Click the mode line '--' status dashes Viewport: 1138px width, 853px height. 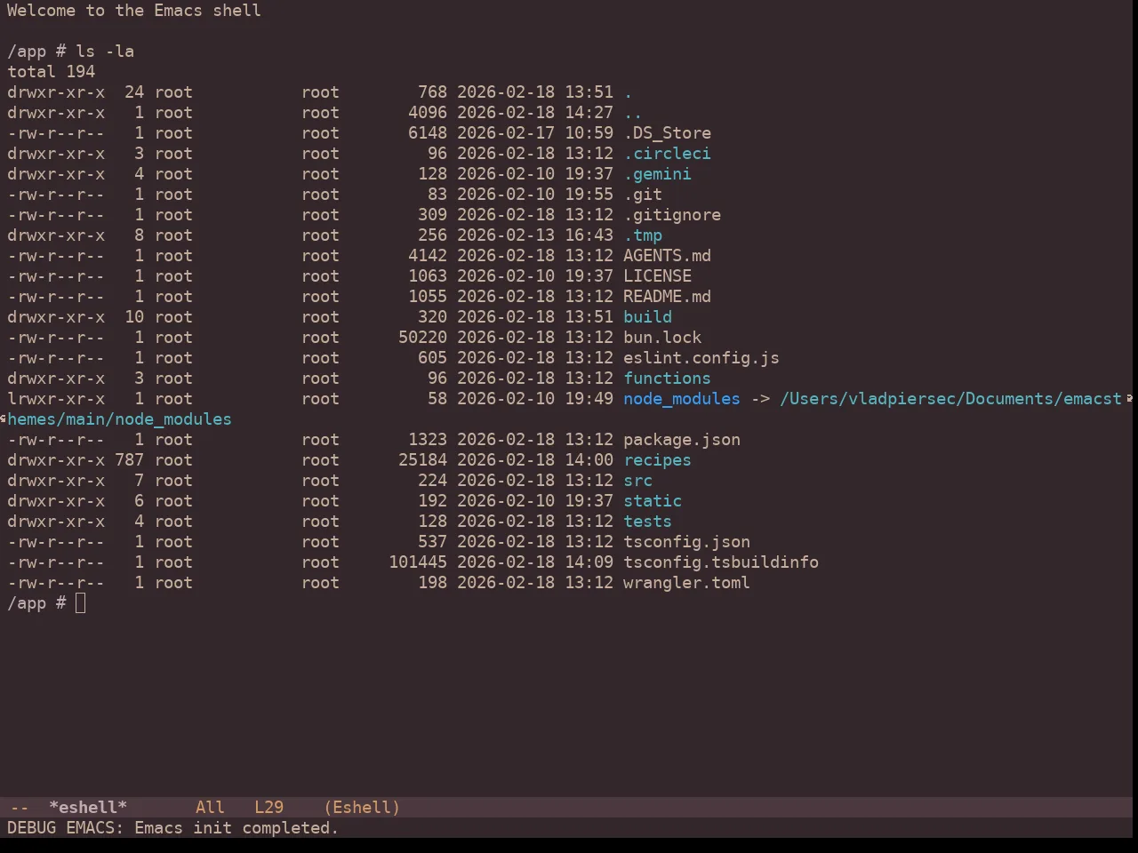[20, 808]
